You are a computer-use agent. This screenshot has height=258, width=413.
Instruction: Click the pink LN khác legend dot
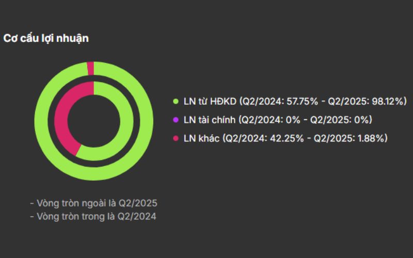pyautogui.click(x=176, y=138)
